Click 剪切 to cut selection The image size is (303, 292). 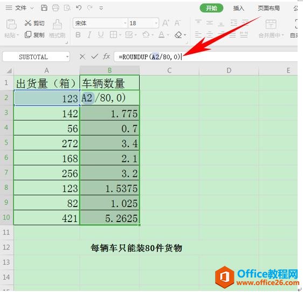click(x=35, y=23)
